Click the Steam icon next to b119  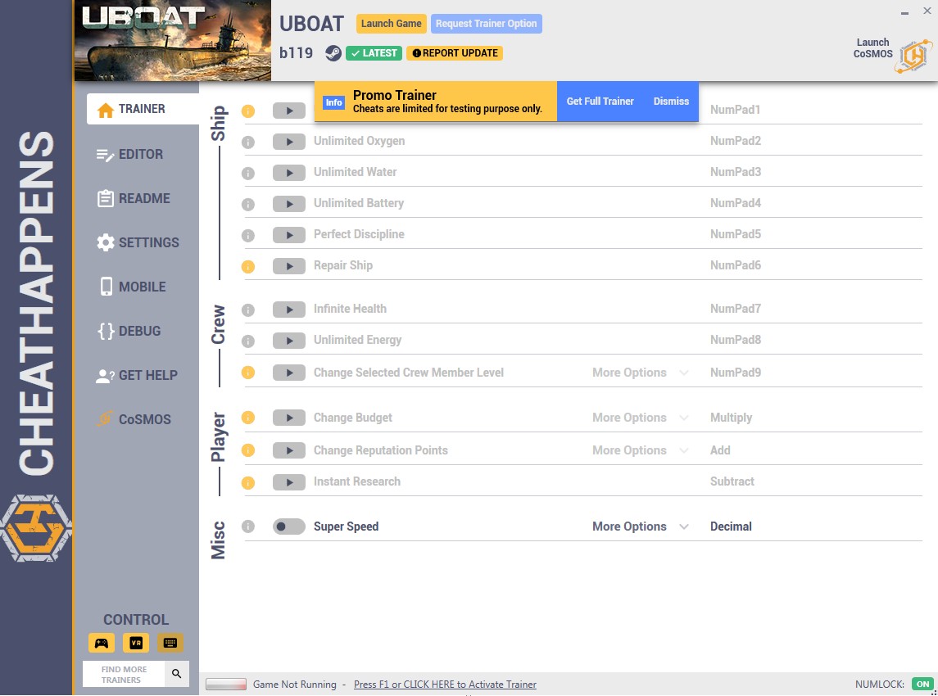click(x=333, y=53)
